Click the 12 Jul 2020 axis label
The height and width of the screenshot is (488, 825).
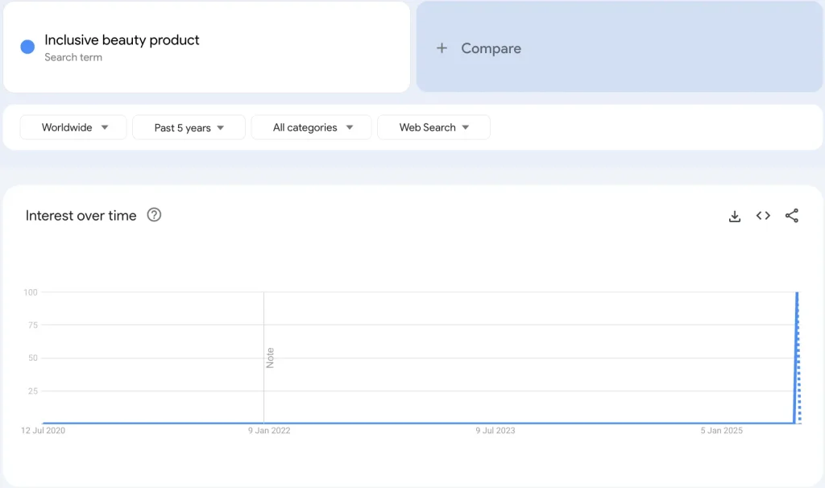click(x=44, y=431)
